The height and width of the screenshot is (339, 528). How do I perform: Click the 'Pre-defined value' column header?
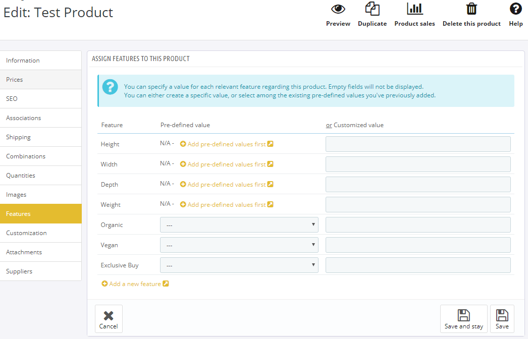185,125
